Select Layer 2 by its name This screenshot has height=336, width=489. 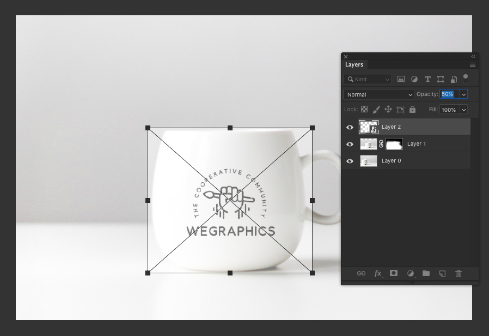[x=392, y=127]
